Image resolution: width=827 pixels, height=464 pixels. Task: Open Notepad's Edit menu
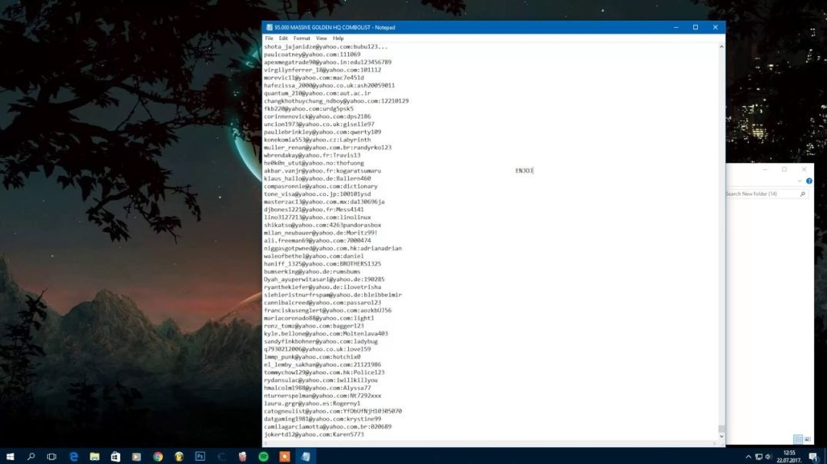(x=284, y=38)
